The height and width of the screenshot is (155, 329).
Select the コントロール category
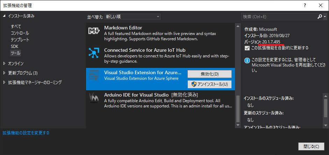pyautogui.click(x=20, y=33)
